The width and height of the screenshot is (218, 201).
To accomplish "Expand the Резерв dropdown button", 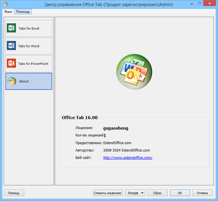I will tap(135, 193).
